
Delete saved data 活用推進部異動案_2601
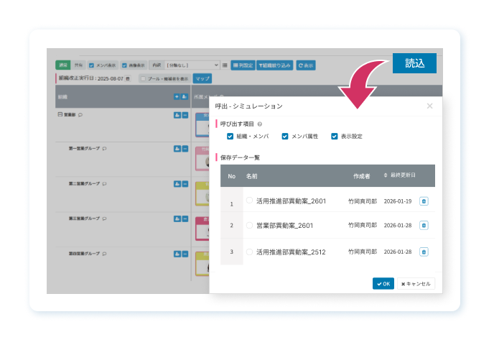pyautogui.click(x=424, y=201)
